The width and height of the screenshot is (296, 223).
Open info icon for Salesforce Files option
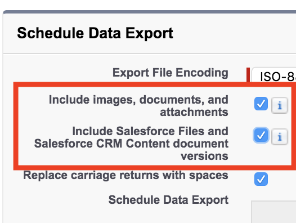[x=280, y=136]
